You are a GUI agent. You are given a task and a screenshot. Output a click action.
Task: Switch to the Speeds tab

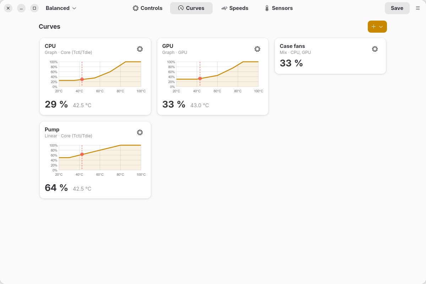click(235, 8)
